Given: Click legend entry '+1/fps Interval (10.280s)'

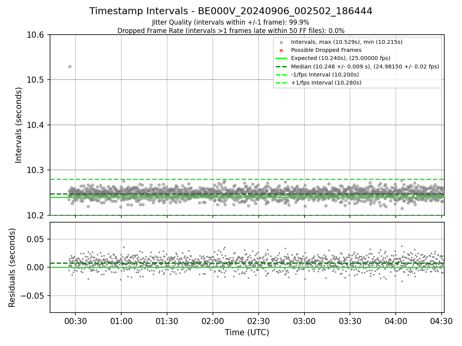Looking at the screenshot, I should pos(326,83).
